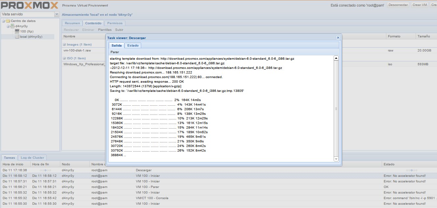Click the Restaurar toolbar button
Viewport: 437px width, 208px height.
click(71, 30)
